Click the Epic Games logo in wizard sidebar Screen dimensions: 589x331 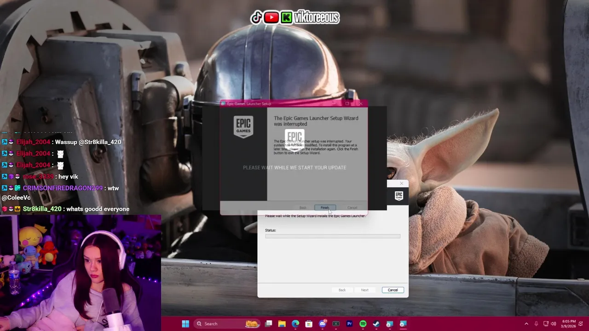pos(243,127)
